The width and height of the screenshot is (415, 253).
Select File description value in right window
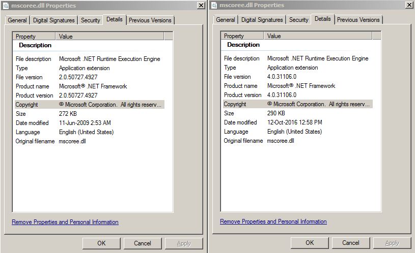click(318, 58)
